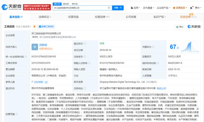Click the English name Zhejiang Wahaha Digital Technology
The width and height of the screenshot is (204, 122).
point(122,82)
